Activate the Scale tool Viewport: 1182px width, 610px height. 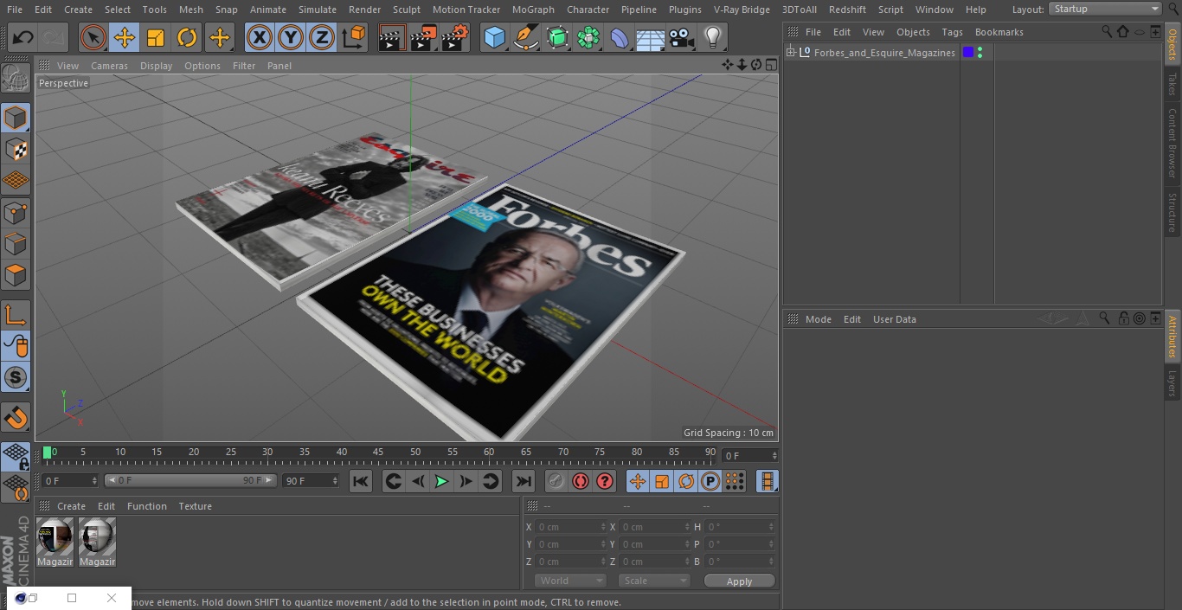pos(156,38)
